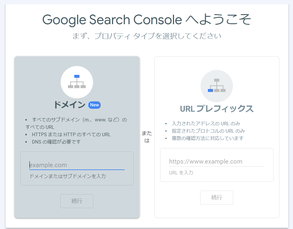The width and height of the screenshot is (293, 229).
Task: Click the すべてのサブドメイン bullet text
Action: pyautogui.click(x=76, y=123)
